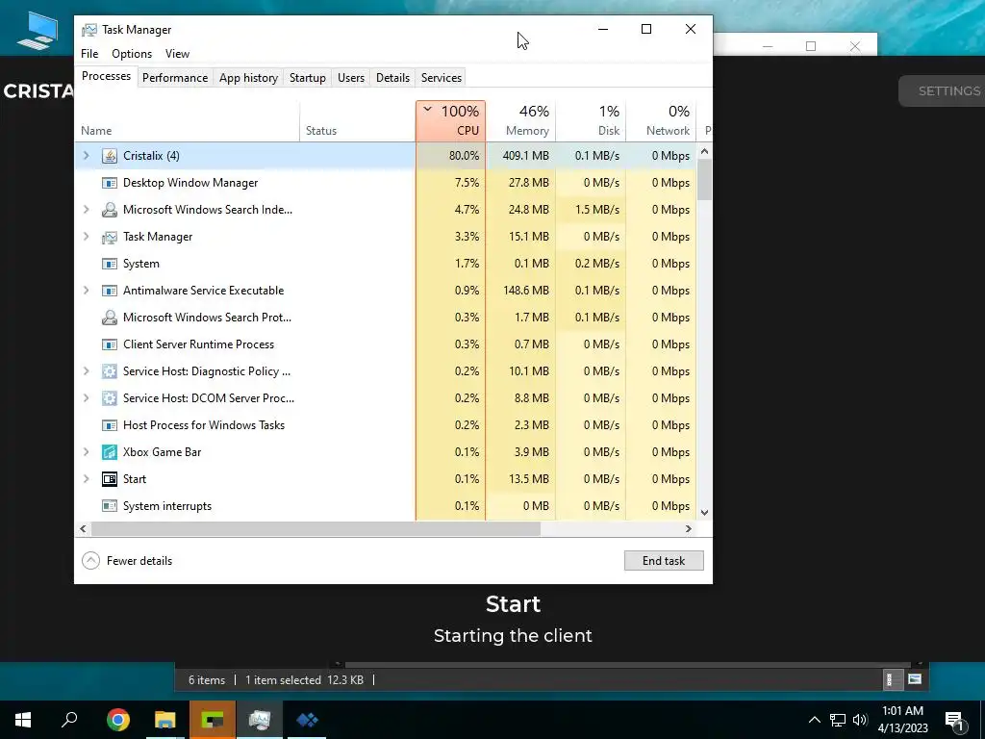Open taskbar search magnifier
This screenshot has height=739, width=985.
[x=69, y=720]
